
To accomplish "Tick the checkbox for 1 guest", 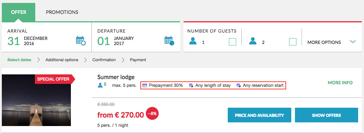I will (x=233, y=42).
